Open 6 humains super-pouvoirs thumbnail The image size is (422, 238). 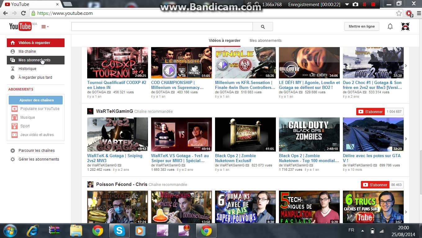(x=245, y=207)
